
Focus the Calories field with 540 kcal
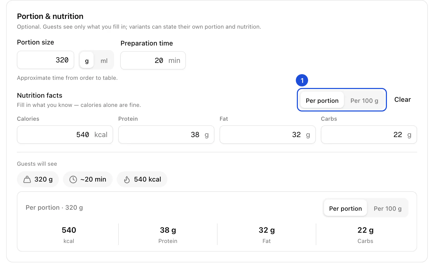tap(65, 135)
